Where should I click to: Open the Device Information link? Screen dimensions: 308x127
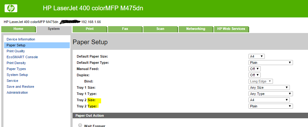(x=21, y=39)
